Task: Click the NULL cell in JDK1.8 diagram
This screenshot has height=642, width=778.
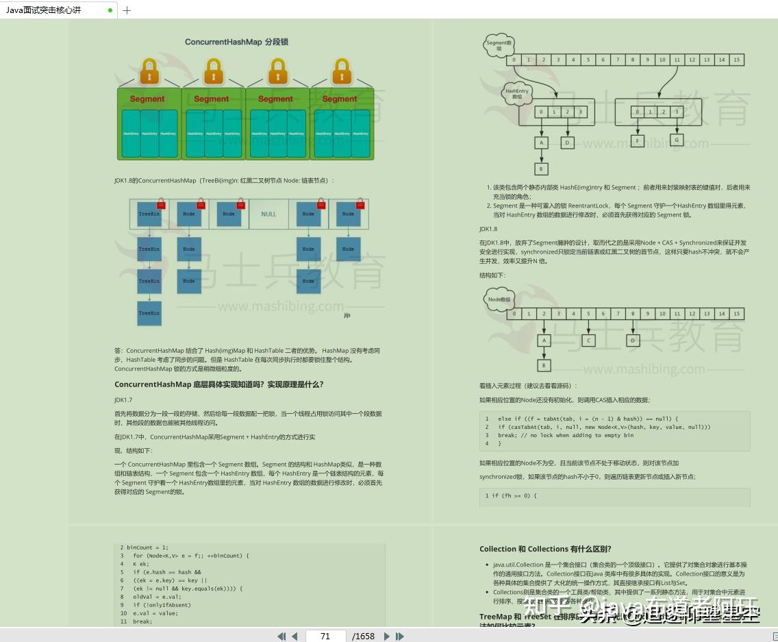Action: click(268, 214)
